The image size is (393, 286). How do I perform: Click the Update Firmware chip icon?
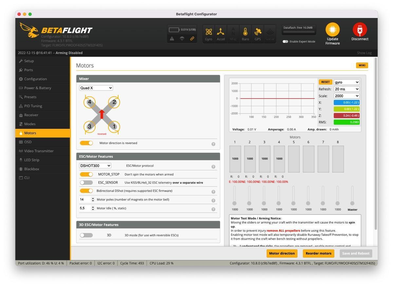point(332,29)
